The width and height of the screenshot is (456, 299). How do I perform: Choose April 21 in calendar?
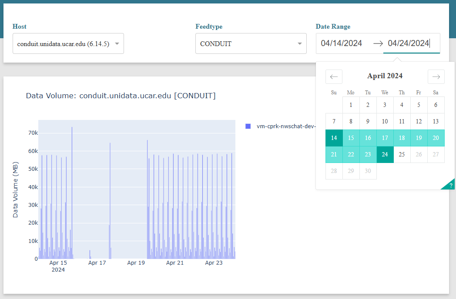(x=334, y=154)
